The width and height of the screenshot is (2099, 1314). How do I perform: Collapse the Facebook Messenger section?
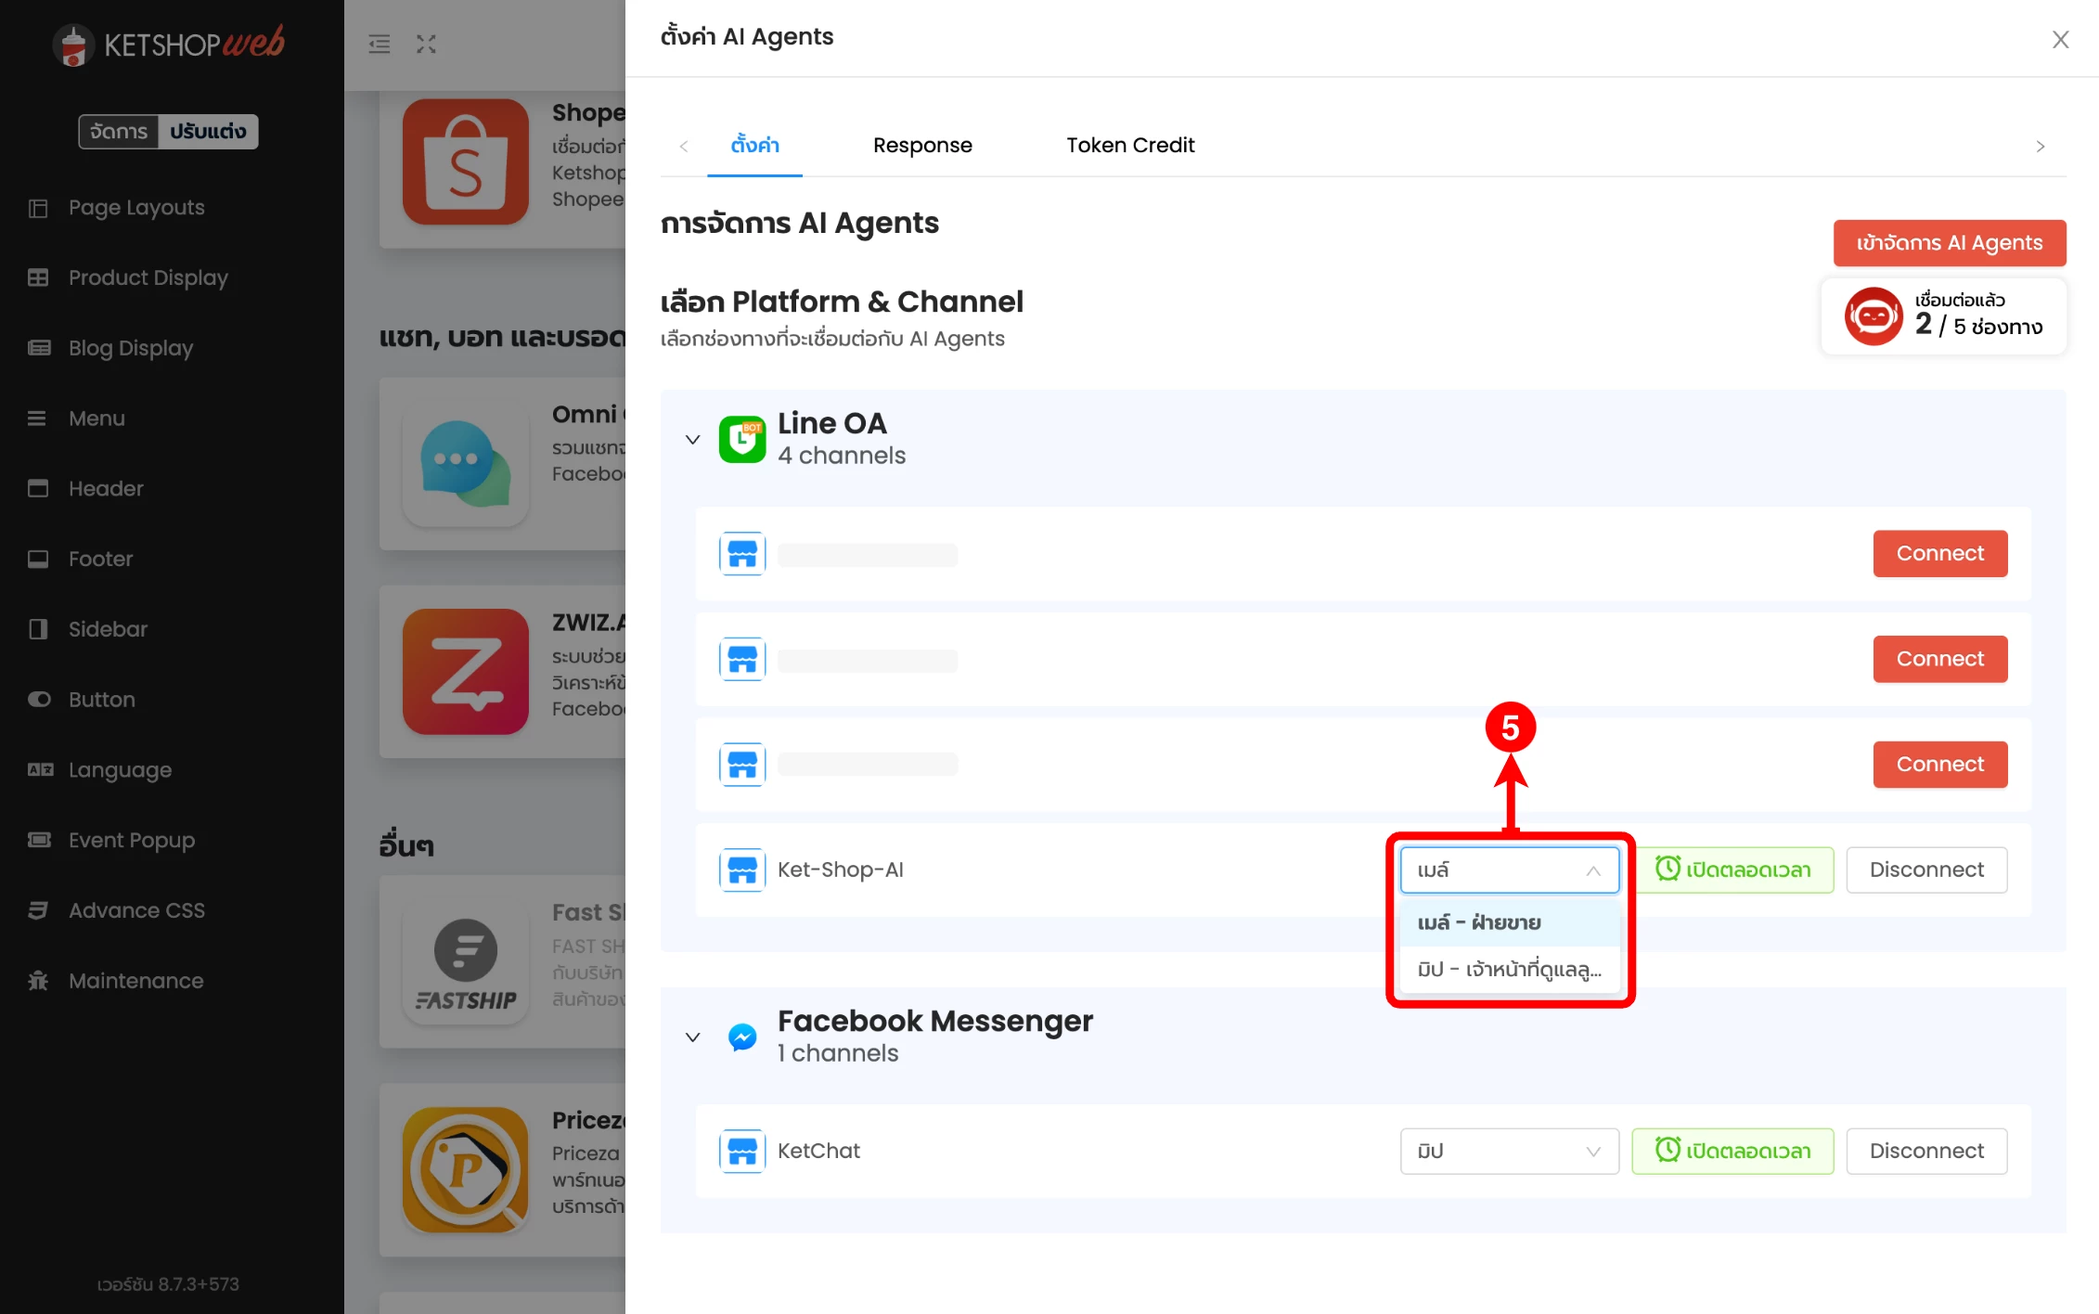(x=692, y=1037)
